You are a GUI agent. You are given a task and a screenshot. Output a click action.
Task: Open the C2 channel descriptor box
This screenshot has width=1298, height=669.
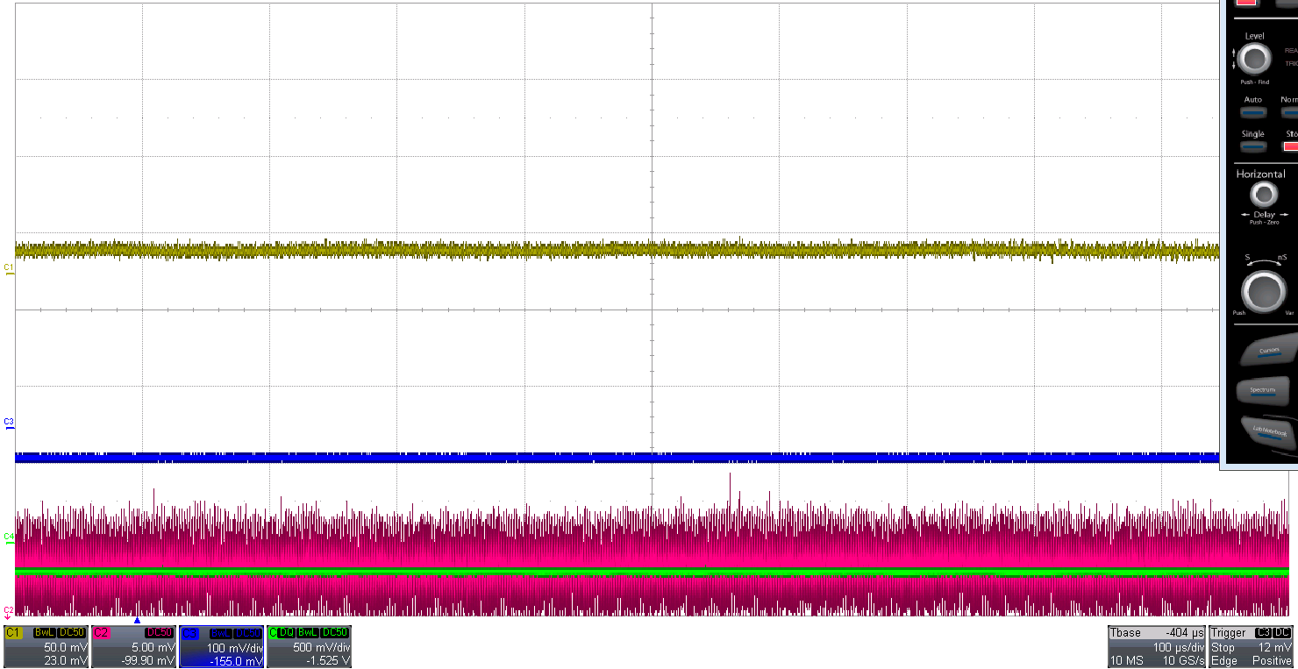134,646
